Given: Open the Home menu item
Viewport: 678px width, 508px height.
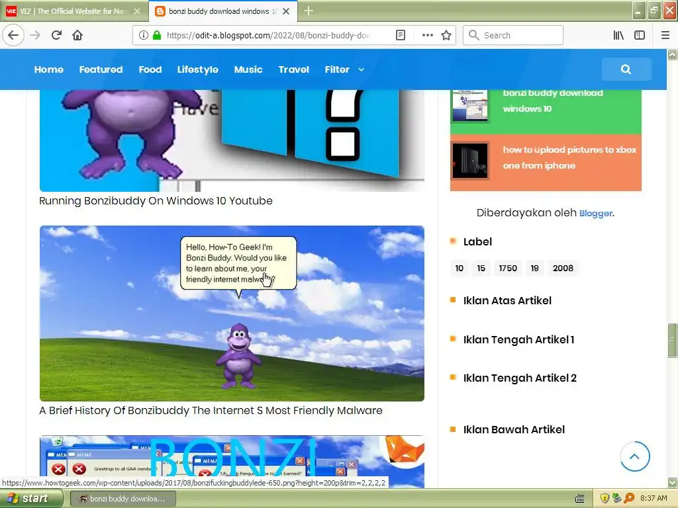Looking at the screenshot, I should (x=49, y=69).
